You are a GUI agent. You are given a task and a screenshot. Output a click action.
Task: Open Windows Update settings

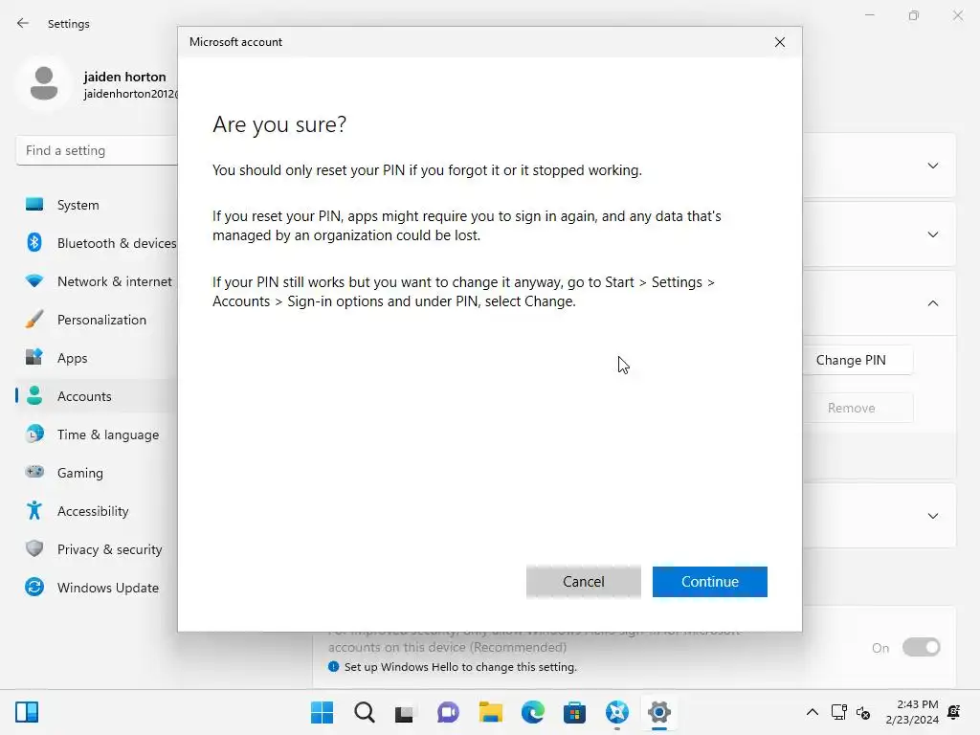pos(97,588)
